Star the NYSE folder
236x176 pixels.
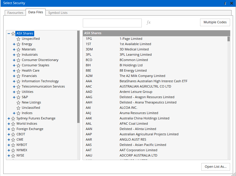(13, 156)
